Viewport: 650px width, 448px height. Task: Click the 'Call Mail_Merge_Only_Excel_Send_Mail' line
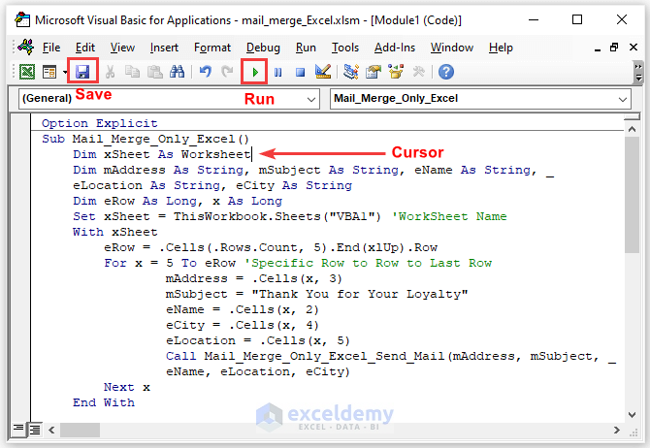click(x=391, y=357)
